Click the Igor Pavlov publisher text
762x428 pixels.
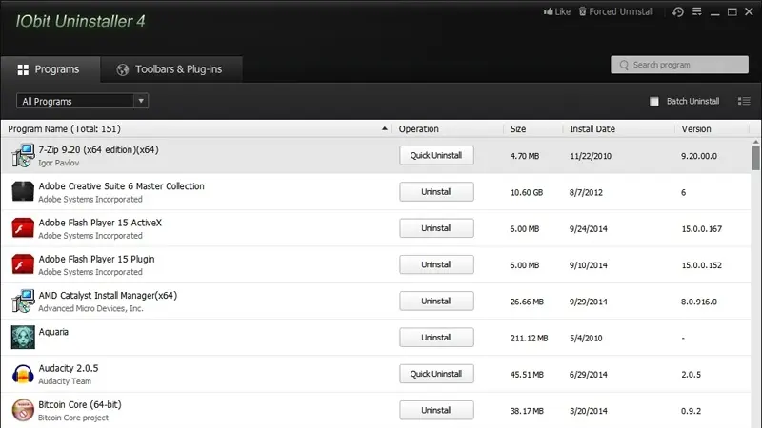[59, 163]
